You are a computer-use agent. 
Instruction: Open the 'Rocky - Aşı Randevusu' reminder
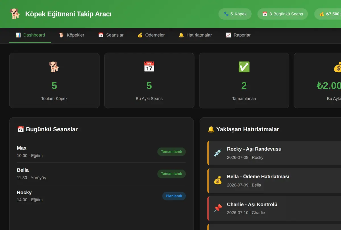coord(275,153)
